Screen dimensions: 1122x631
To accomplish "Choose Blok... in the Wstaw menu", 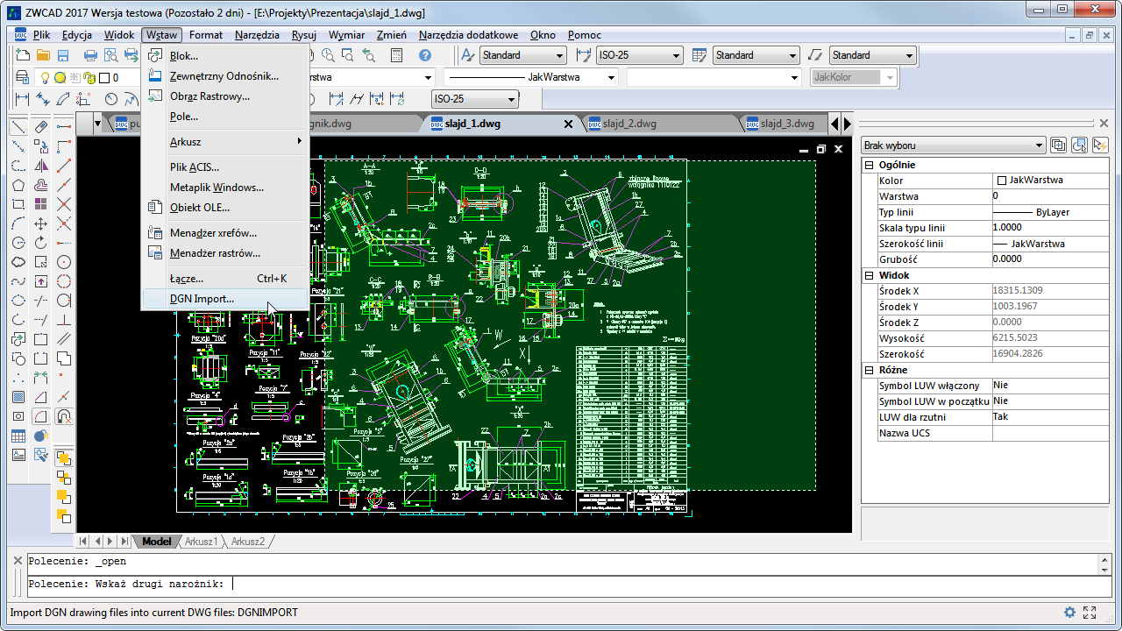I will (225, 56).
